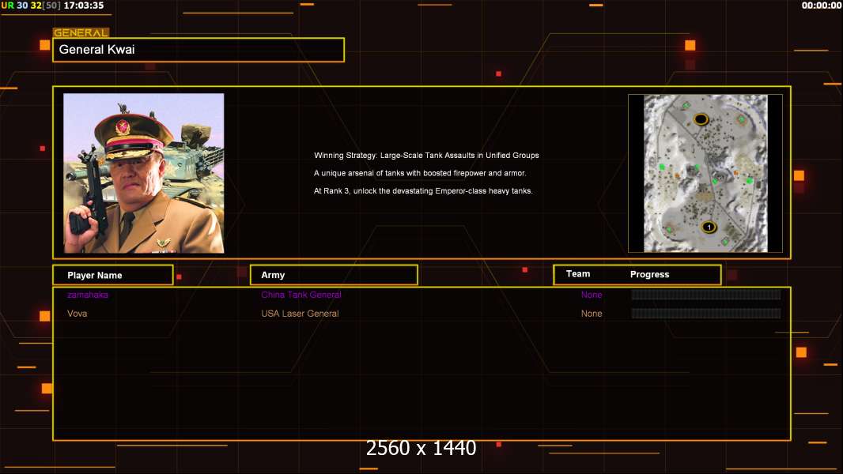The image size is (843, 474).
Task: Click the Team column header
Action: click(x=578, y=274)
